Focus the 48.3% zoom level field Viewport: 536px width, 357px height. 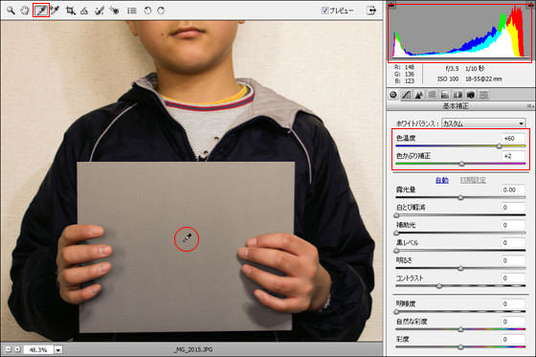(x=38, y=349)
